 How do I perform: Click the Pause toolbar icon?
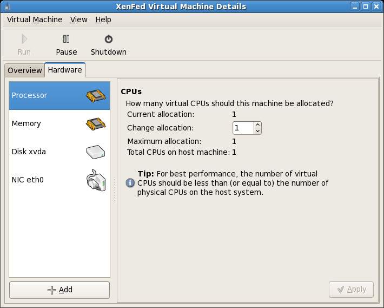pos(66,39)
